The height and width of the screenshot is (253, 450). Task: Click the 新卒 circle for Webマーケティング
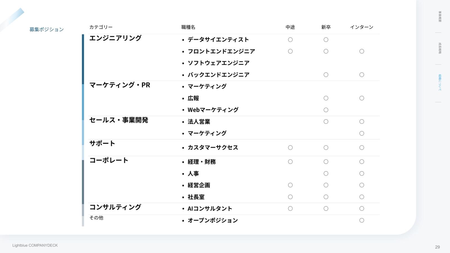[x=326, y=110]
